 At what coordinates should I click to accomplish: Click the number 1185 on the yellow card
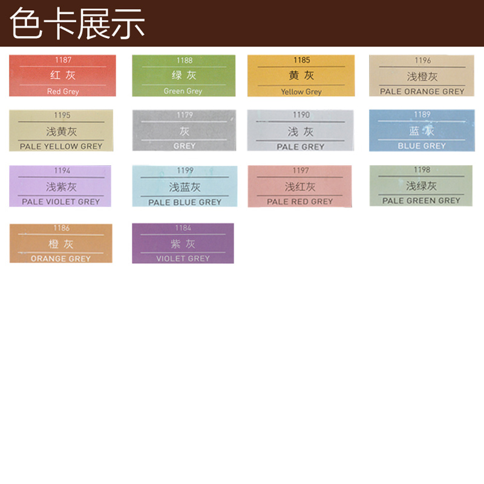click(301, 60)
